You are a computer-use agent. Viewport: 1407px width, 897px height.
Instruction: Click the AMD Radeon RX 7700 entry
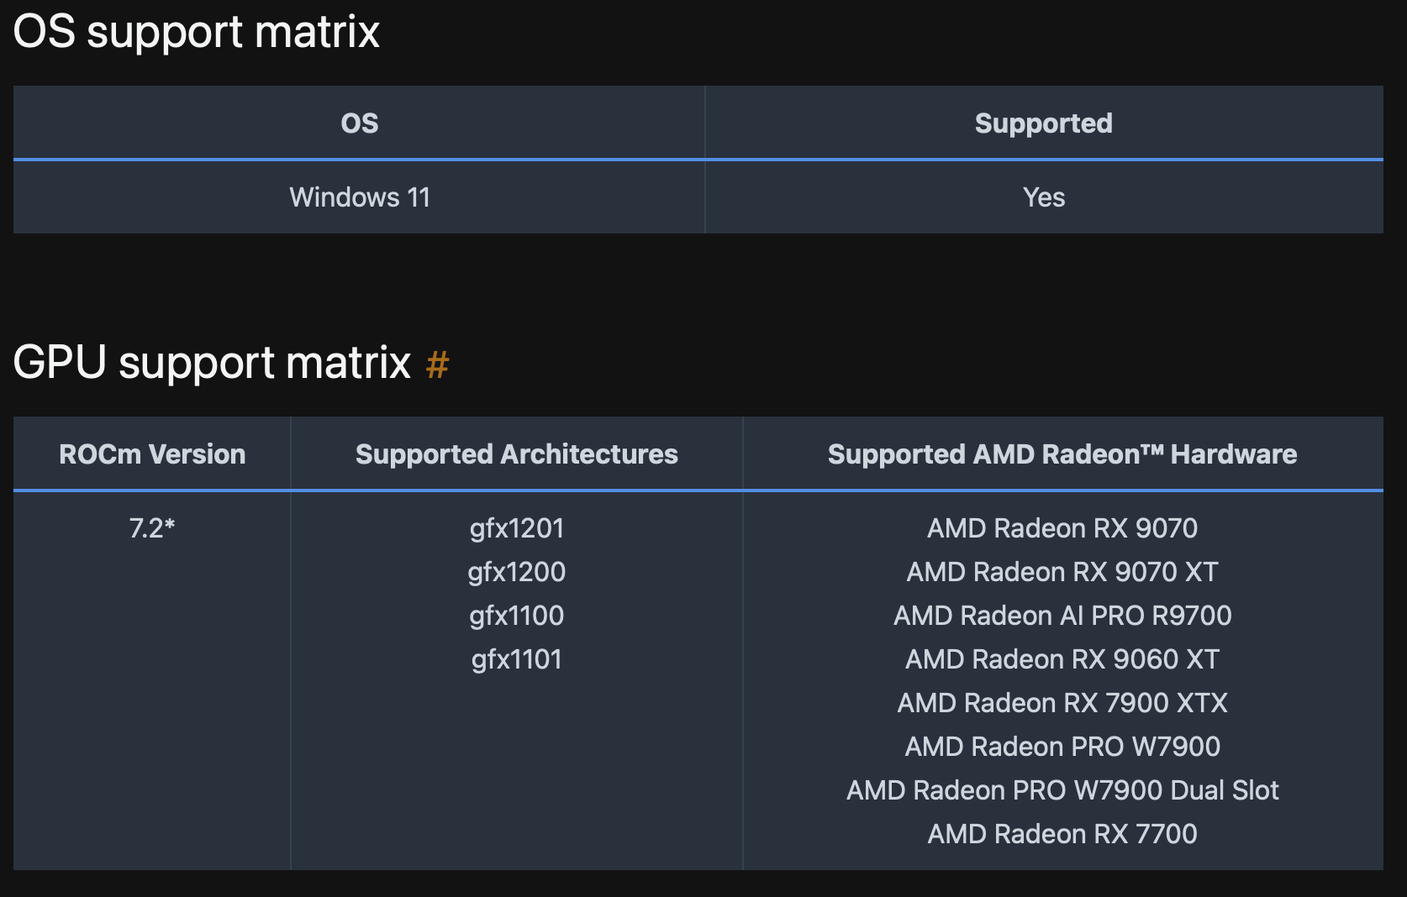(x=1062, y=834)
